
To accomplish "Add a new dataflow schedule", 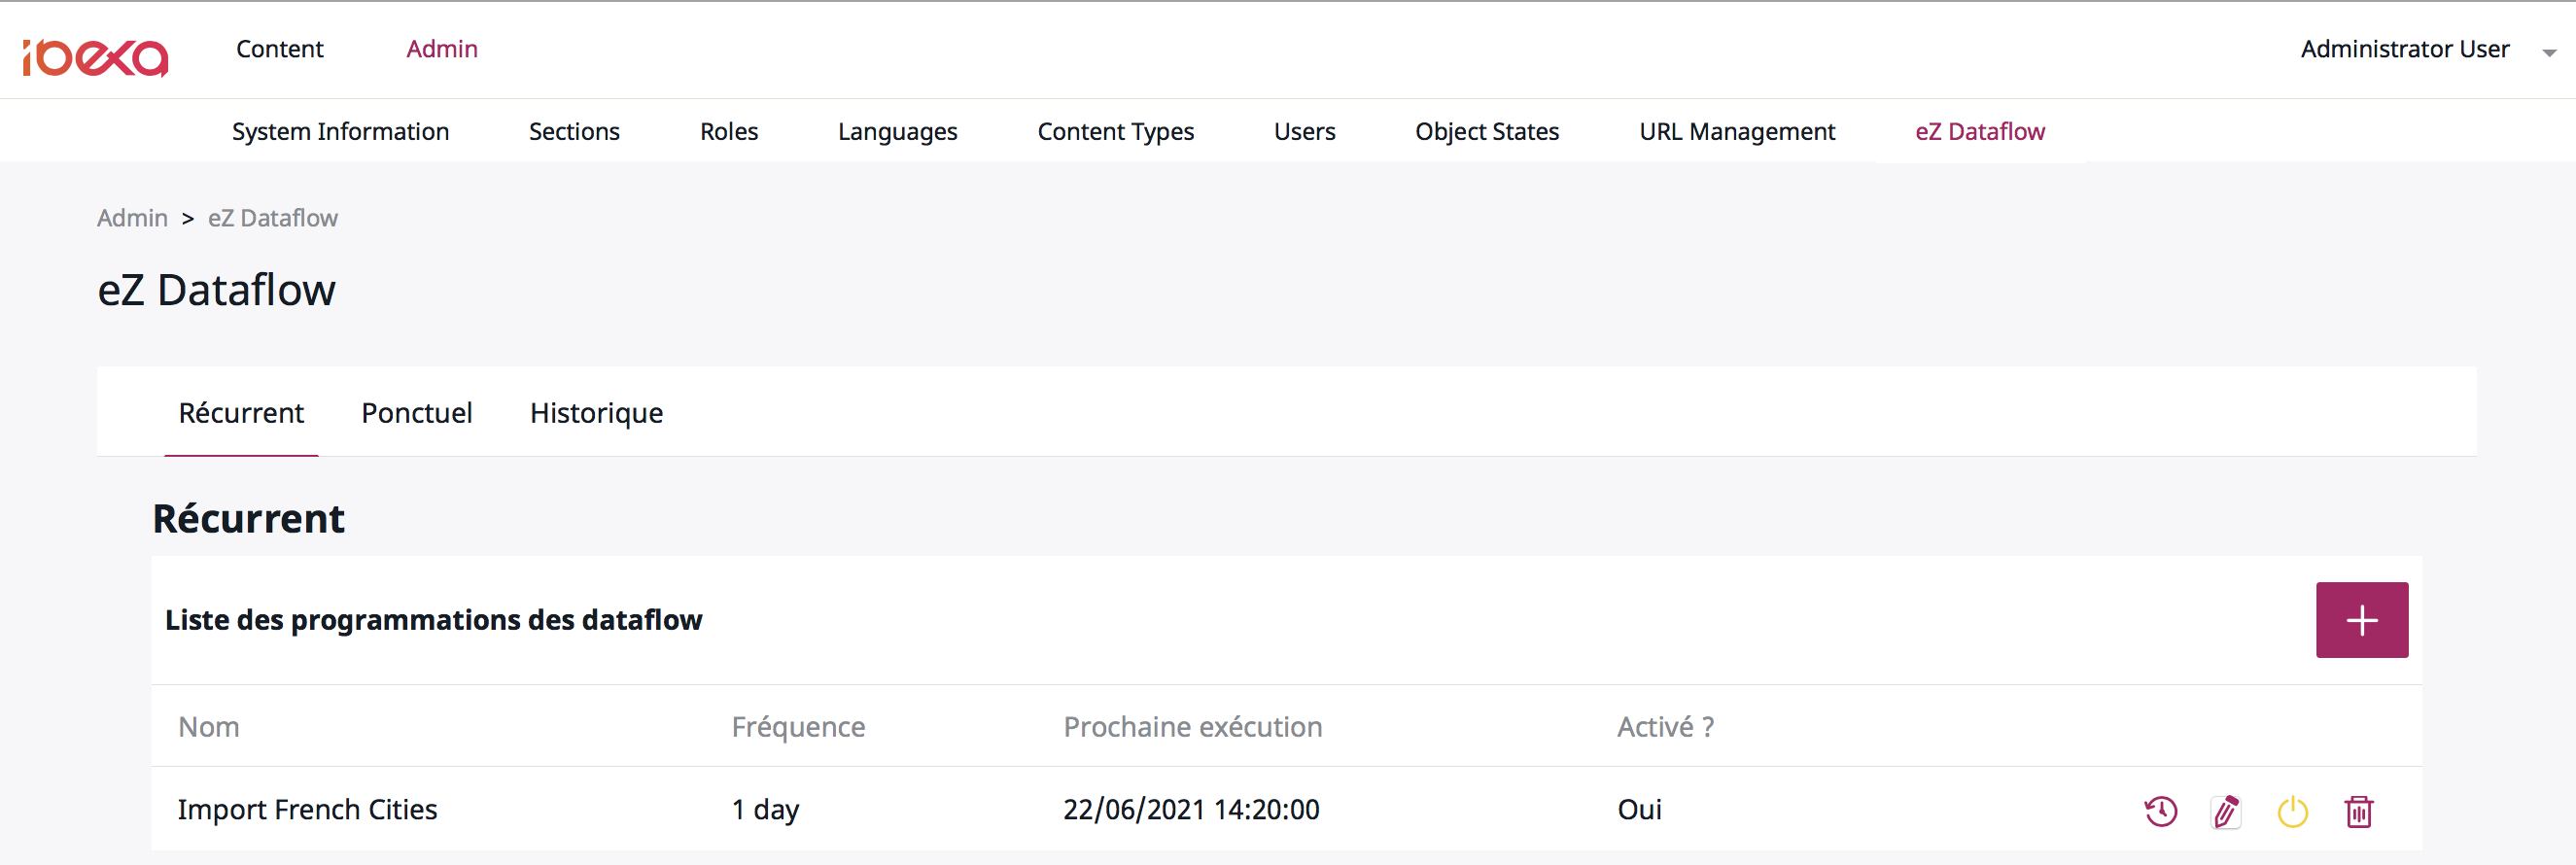I will [2361, 620].
